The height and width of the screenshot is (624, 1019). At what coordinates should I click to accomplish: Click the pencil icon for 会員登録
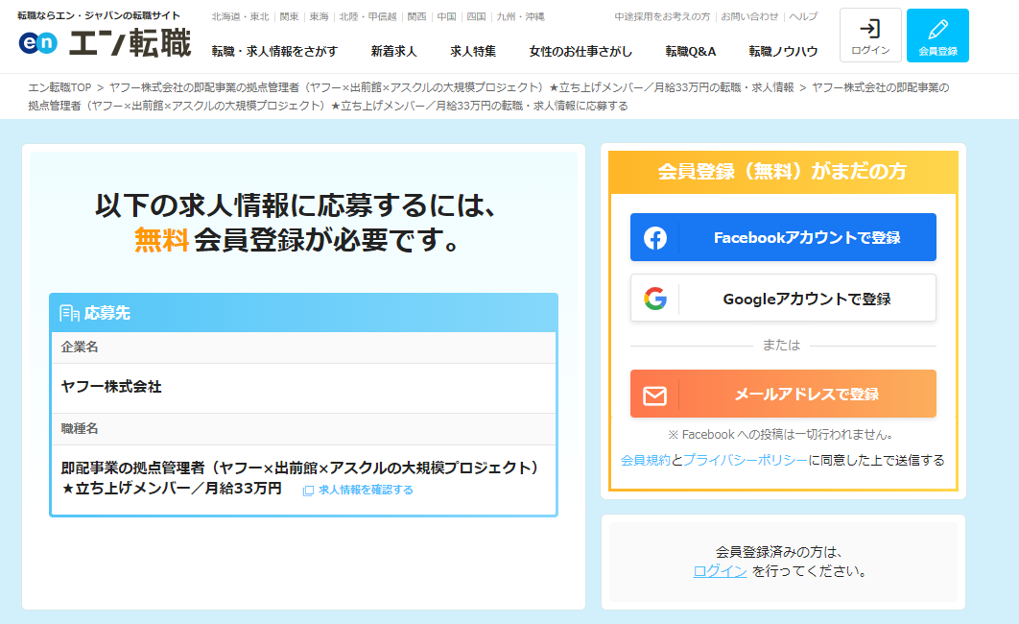pyautogui.click(x=936, y=29)
